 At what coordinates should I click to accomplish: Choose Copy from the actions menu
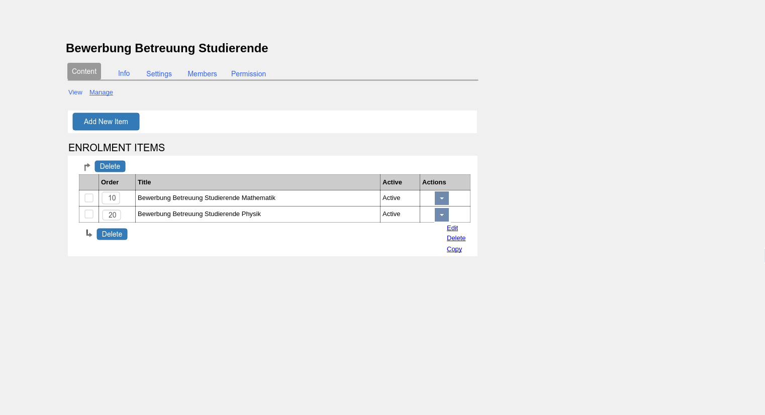[x=454, y=249]
